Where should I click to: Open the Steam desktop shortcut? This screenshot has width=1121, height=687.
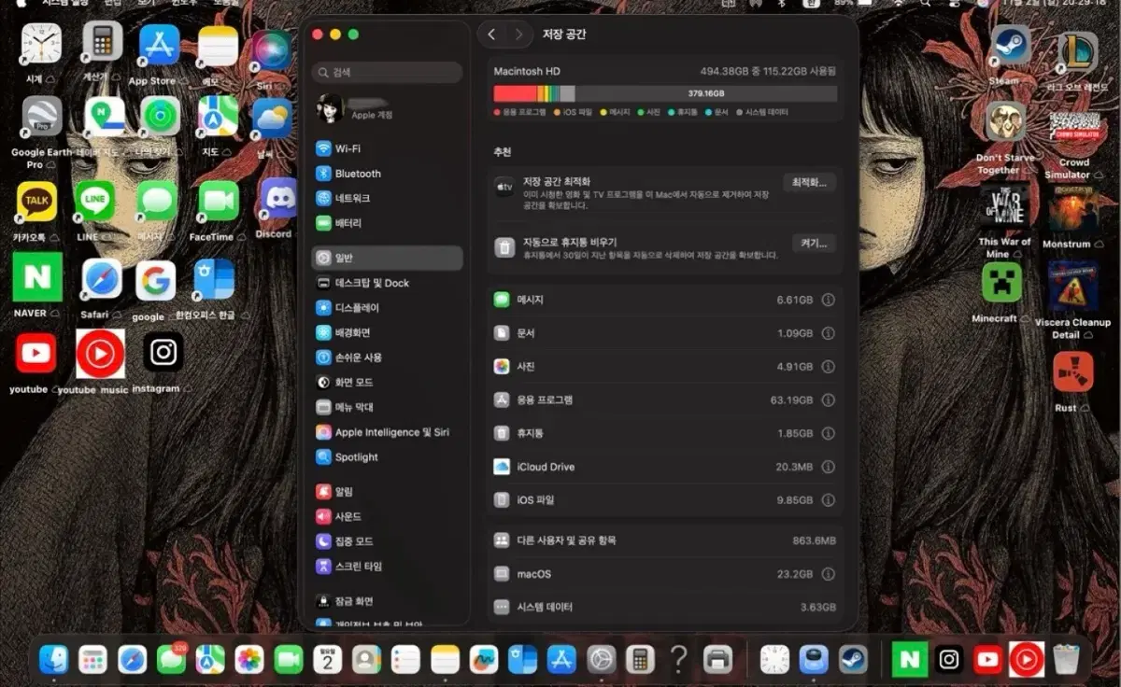pyautogui.click(x=1011, y=45)
